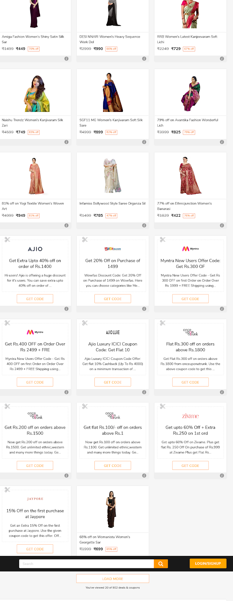This screenshot has width=233, height=601.
Task: Focus the Search input field
Action: (x=87, y=563)
